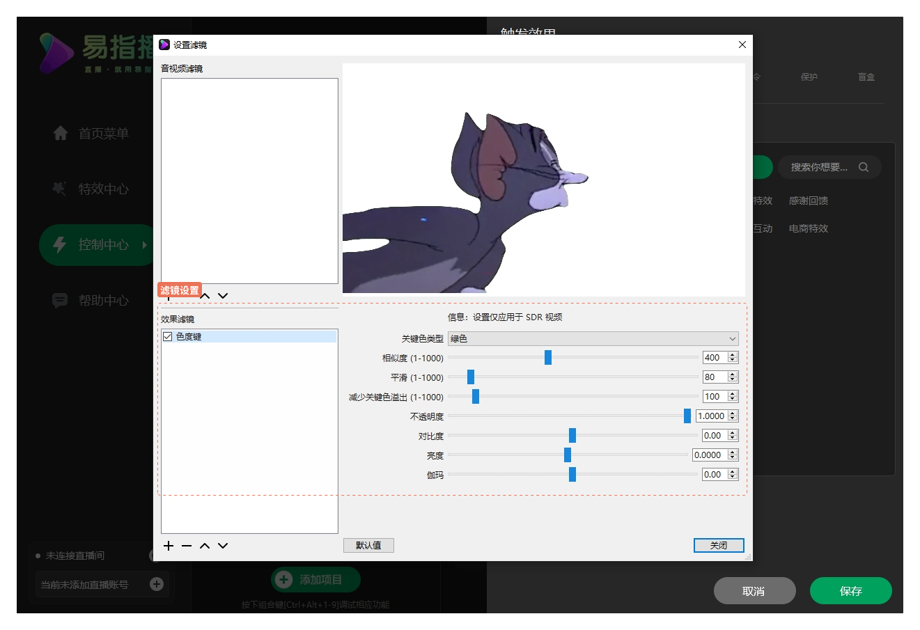Expand 控制中心 submenu arrow
920x630 pixels.
145,244
